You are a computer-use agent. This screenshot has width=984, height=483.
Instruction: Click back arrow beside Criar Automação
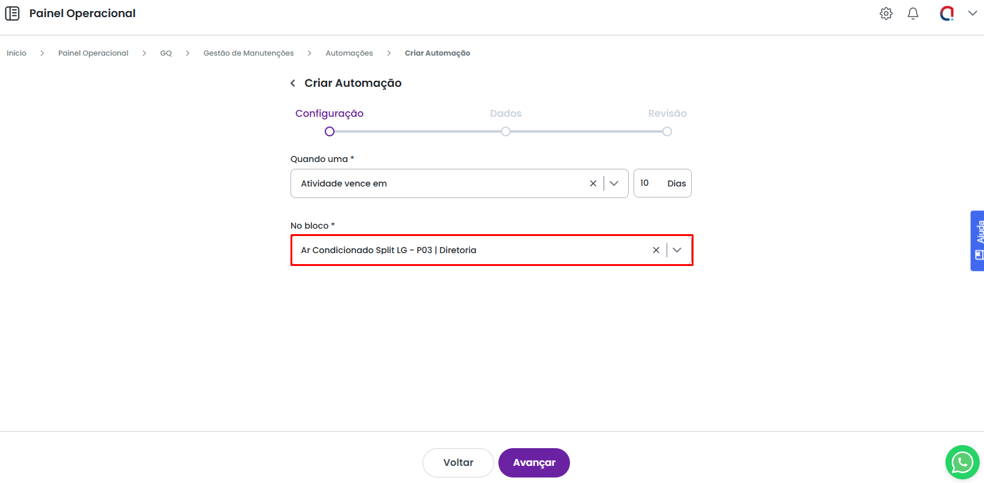pyautogui.click(x=293, y=83)
